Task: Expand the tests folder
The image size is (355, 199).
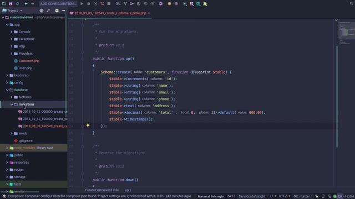Action: click(x=7, y=184)
